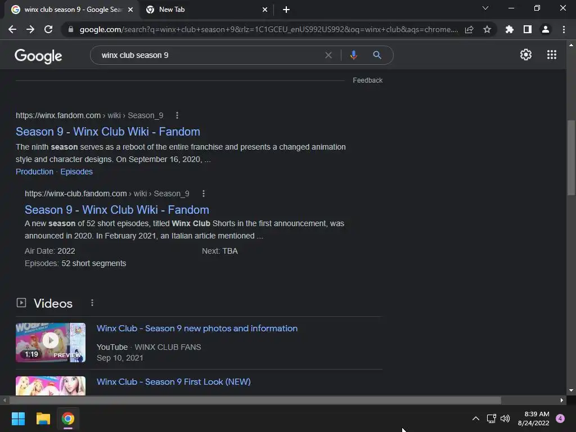The width and height of the screenshot is (576, 432).
Task: Click the address bar URL
Action: tap(268, 29)
